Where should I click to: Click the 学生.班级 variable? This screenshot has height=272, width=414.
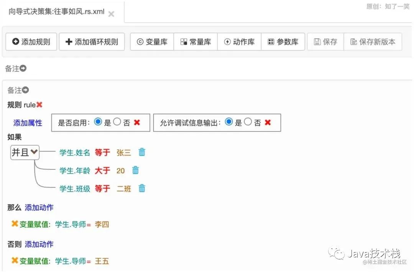coord(75,189)
